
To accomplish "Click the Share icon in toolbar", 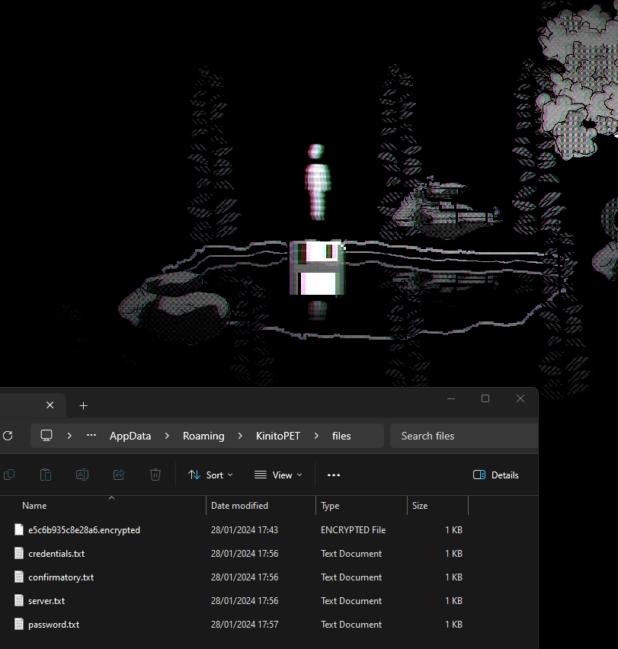I will tap(119, 475).
